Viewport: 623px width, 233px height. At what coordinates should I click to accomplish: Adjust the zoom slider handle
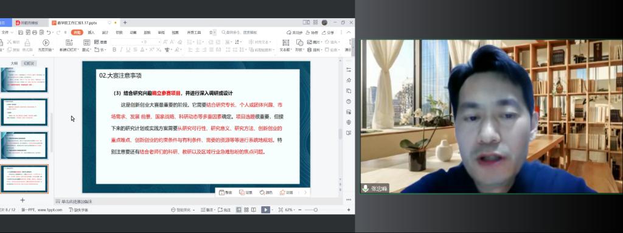(x=316, y=209)
